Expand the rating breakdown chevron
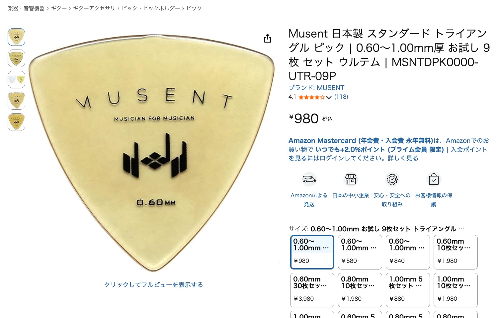This screenshot has width=502, height=318. pos(329,97)
